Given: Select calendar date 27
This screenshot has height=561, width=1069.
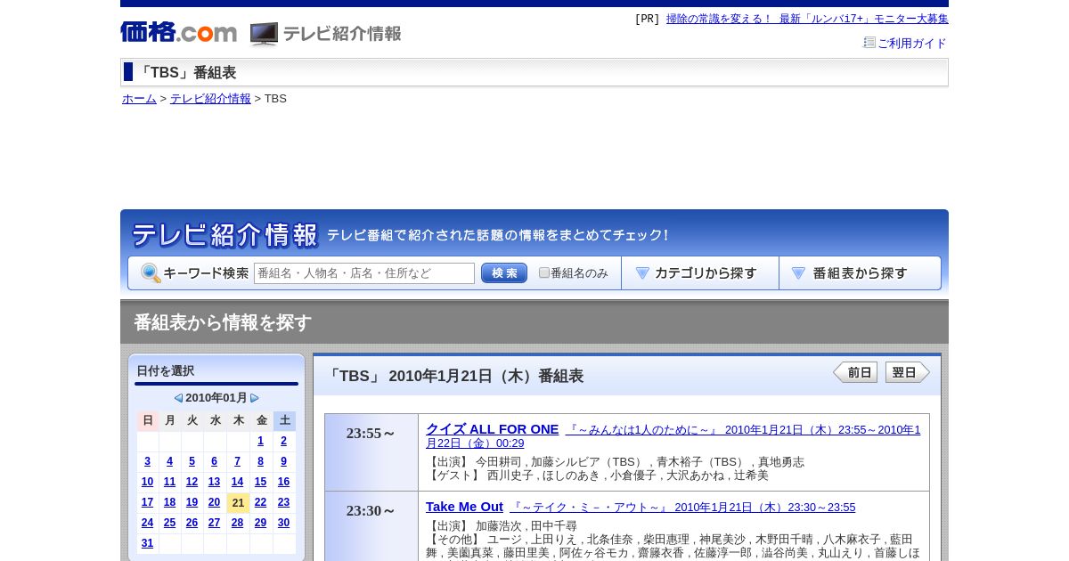Looking at the screenshot, I should click(x=214, y=523).
